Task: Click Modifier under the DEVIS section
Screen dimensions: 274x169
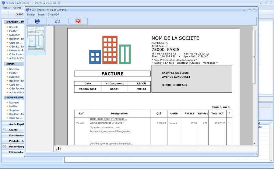Action: (x=13, y=73)
